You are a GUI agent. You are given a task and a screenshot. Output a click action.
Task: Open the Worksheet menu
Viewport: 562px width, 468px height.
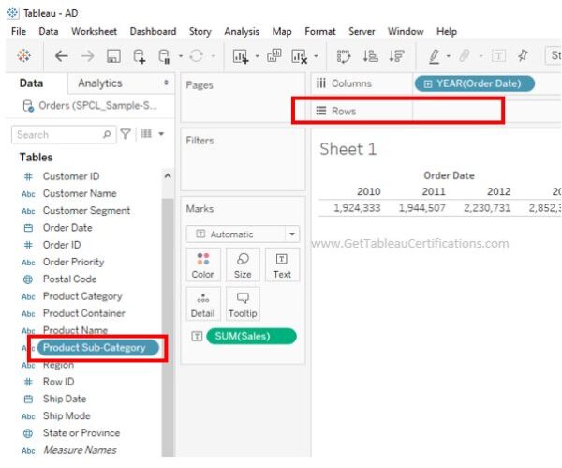click(94, 32)
